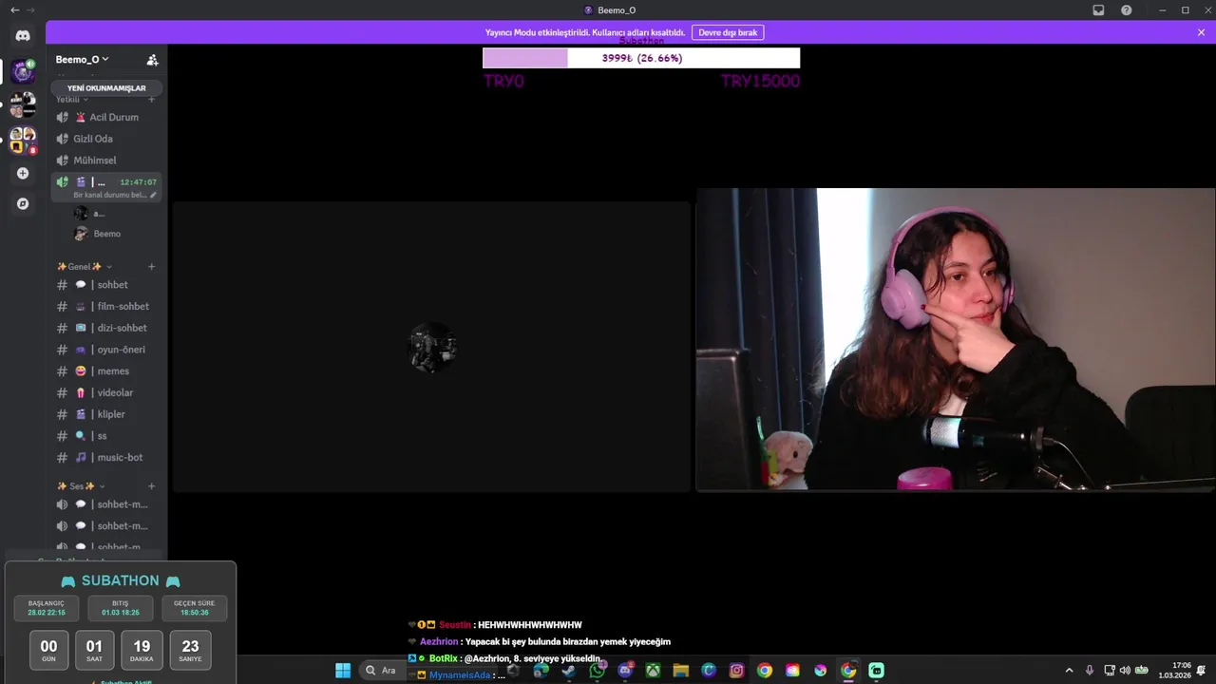Open the Beemo_O server dropdown menu
The width and height of the screenshot is (1216, 684).
coord(82,59)
